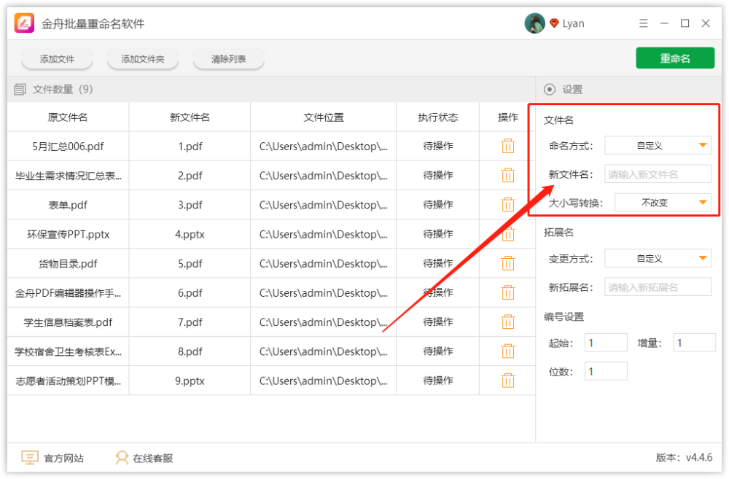This screenshot has height=479, width=729.
Task: Clear the list with 清除列表
Action: tap(228, 59)
